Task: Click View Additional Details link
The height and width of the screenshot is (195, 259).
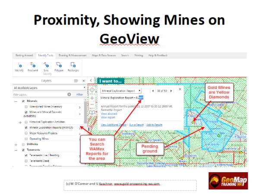Action: click(x=114, y=125)
